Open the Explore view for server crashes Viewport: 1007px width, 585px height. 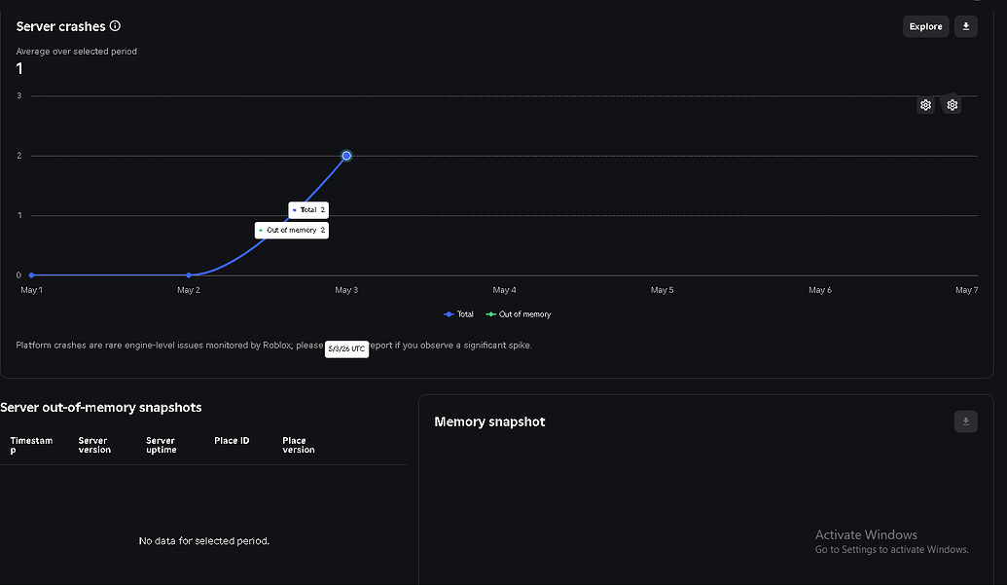[925, 26]
